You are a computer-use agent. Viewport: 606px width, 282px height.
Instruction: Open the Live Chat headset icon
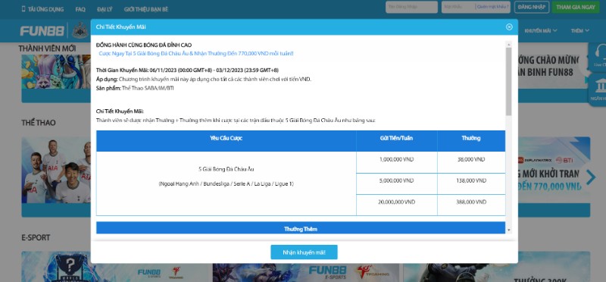(x=601, y=54)
